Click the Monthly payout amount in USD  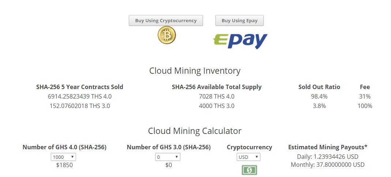coord(328,165)
